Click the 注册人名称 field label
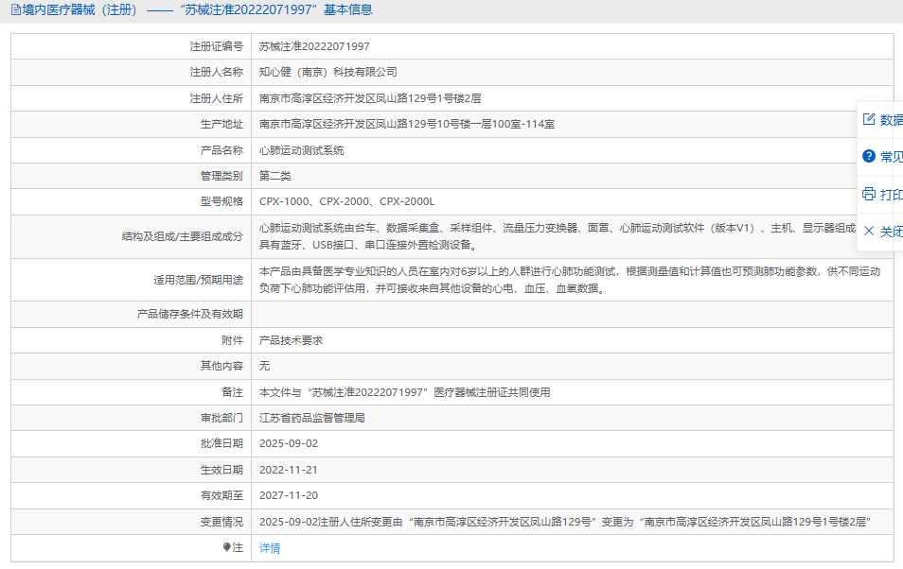Screen dimensions: 903x569 [x=217, y=72]
